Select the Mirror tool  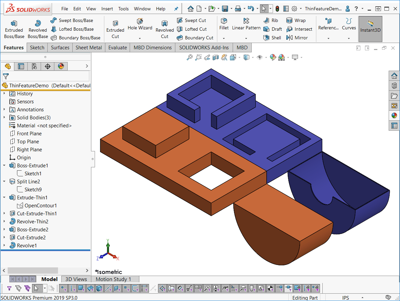(297, 38)
